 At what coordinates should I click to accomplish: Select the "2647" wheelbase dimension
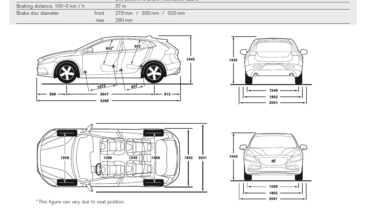tap(104, 94)
